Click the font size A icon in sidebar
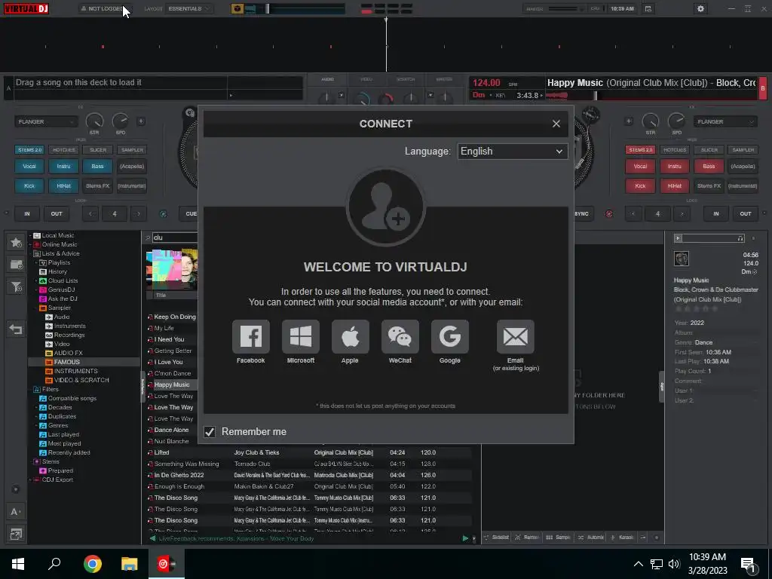This screenshot has height=579, width=772. (x=15, y=512)
